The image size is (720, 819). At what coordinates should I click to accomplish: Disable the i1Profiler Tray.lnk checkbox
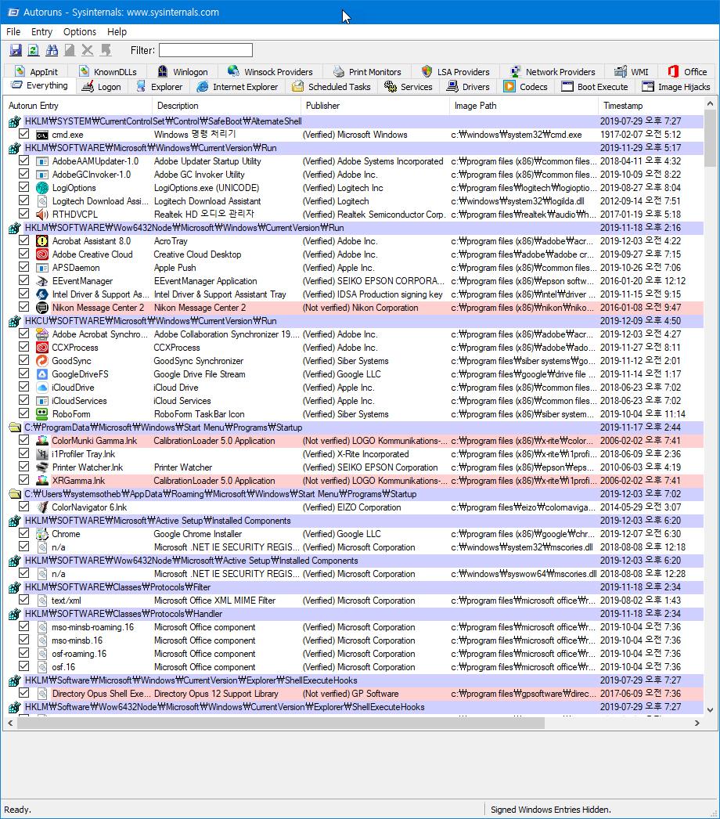point(24,454)
